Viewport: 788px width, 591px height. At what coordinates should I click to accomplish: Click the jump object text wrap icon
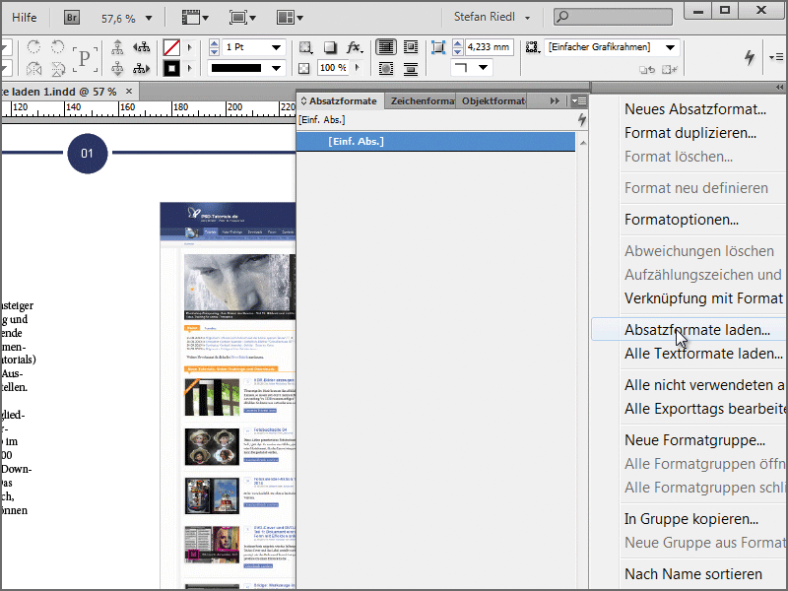(411, 68)
